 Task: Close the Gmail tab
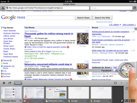pyautogui.click(x=43, y=101)
